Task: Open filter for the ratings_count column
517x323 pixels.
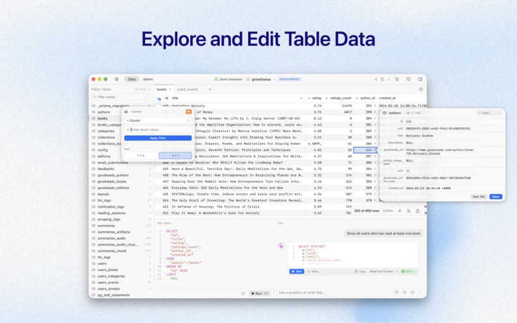Action: pos(326,98)
